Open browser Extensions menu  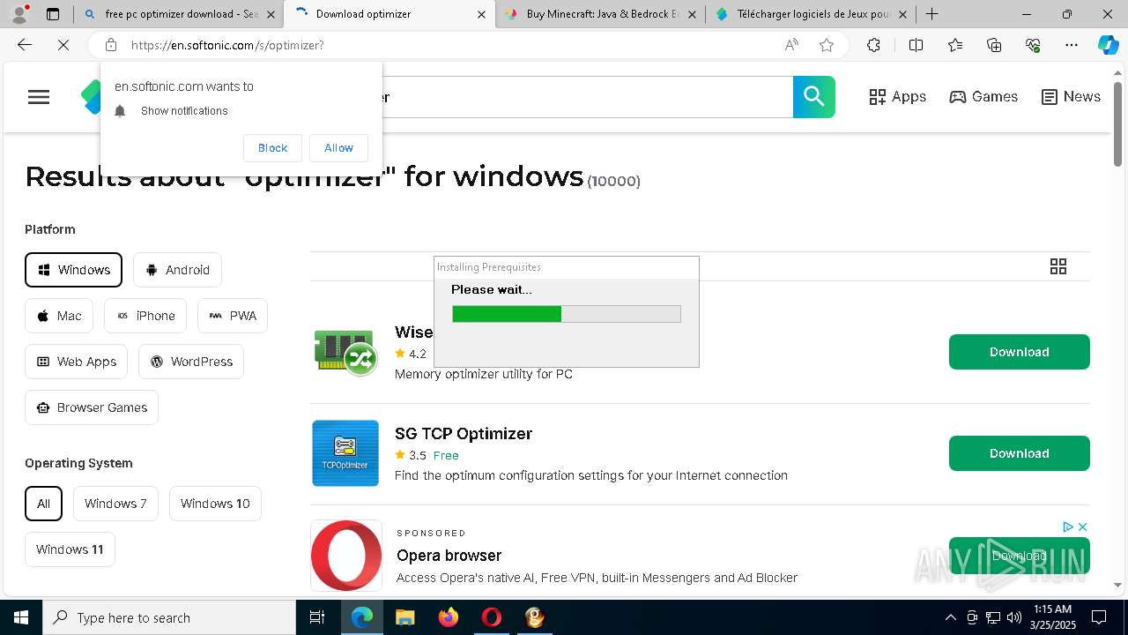pos(873,45)
